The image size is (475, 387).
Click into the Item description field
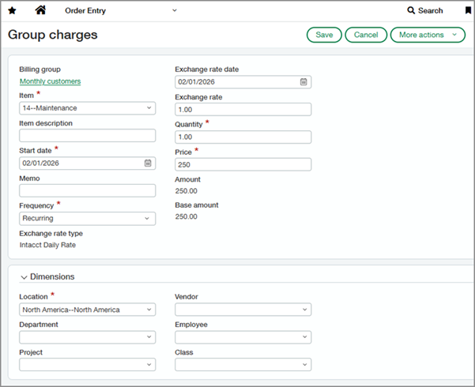point(87,136)
